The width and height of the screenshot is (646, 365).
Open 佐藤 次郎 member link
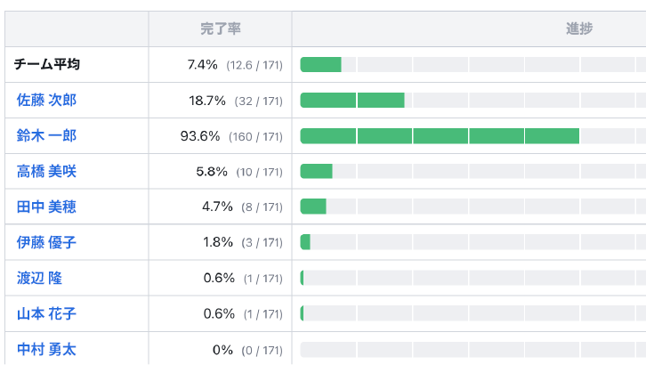[x=46, y=101]
